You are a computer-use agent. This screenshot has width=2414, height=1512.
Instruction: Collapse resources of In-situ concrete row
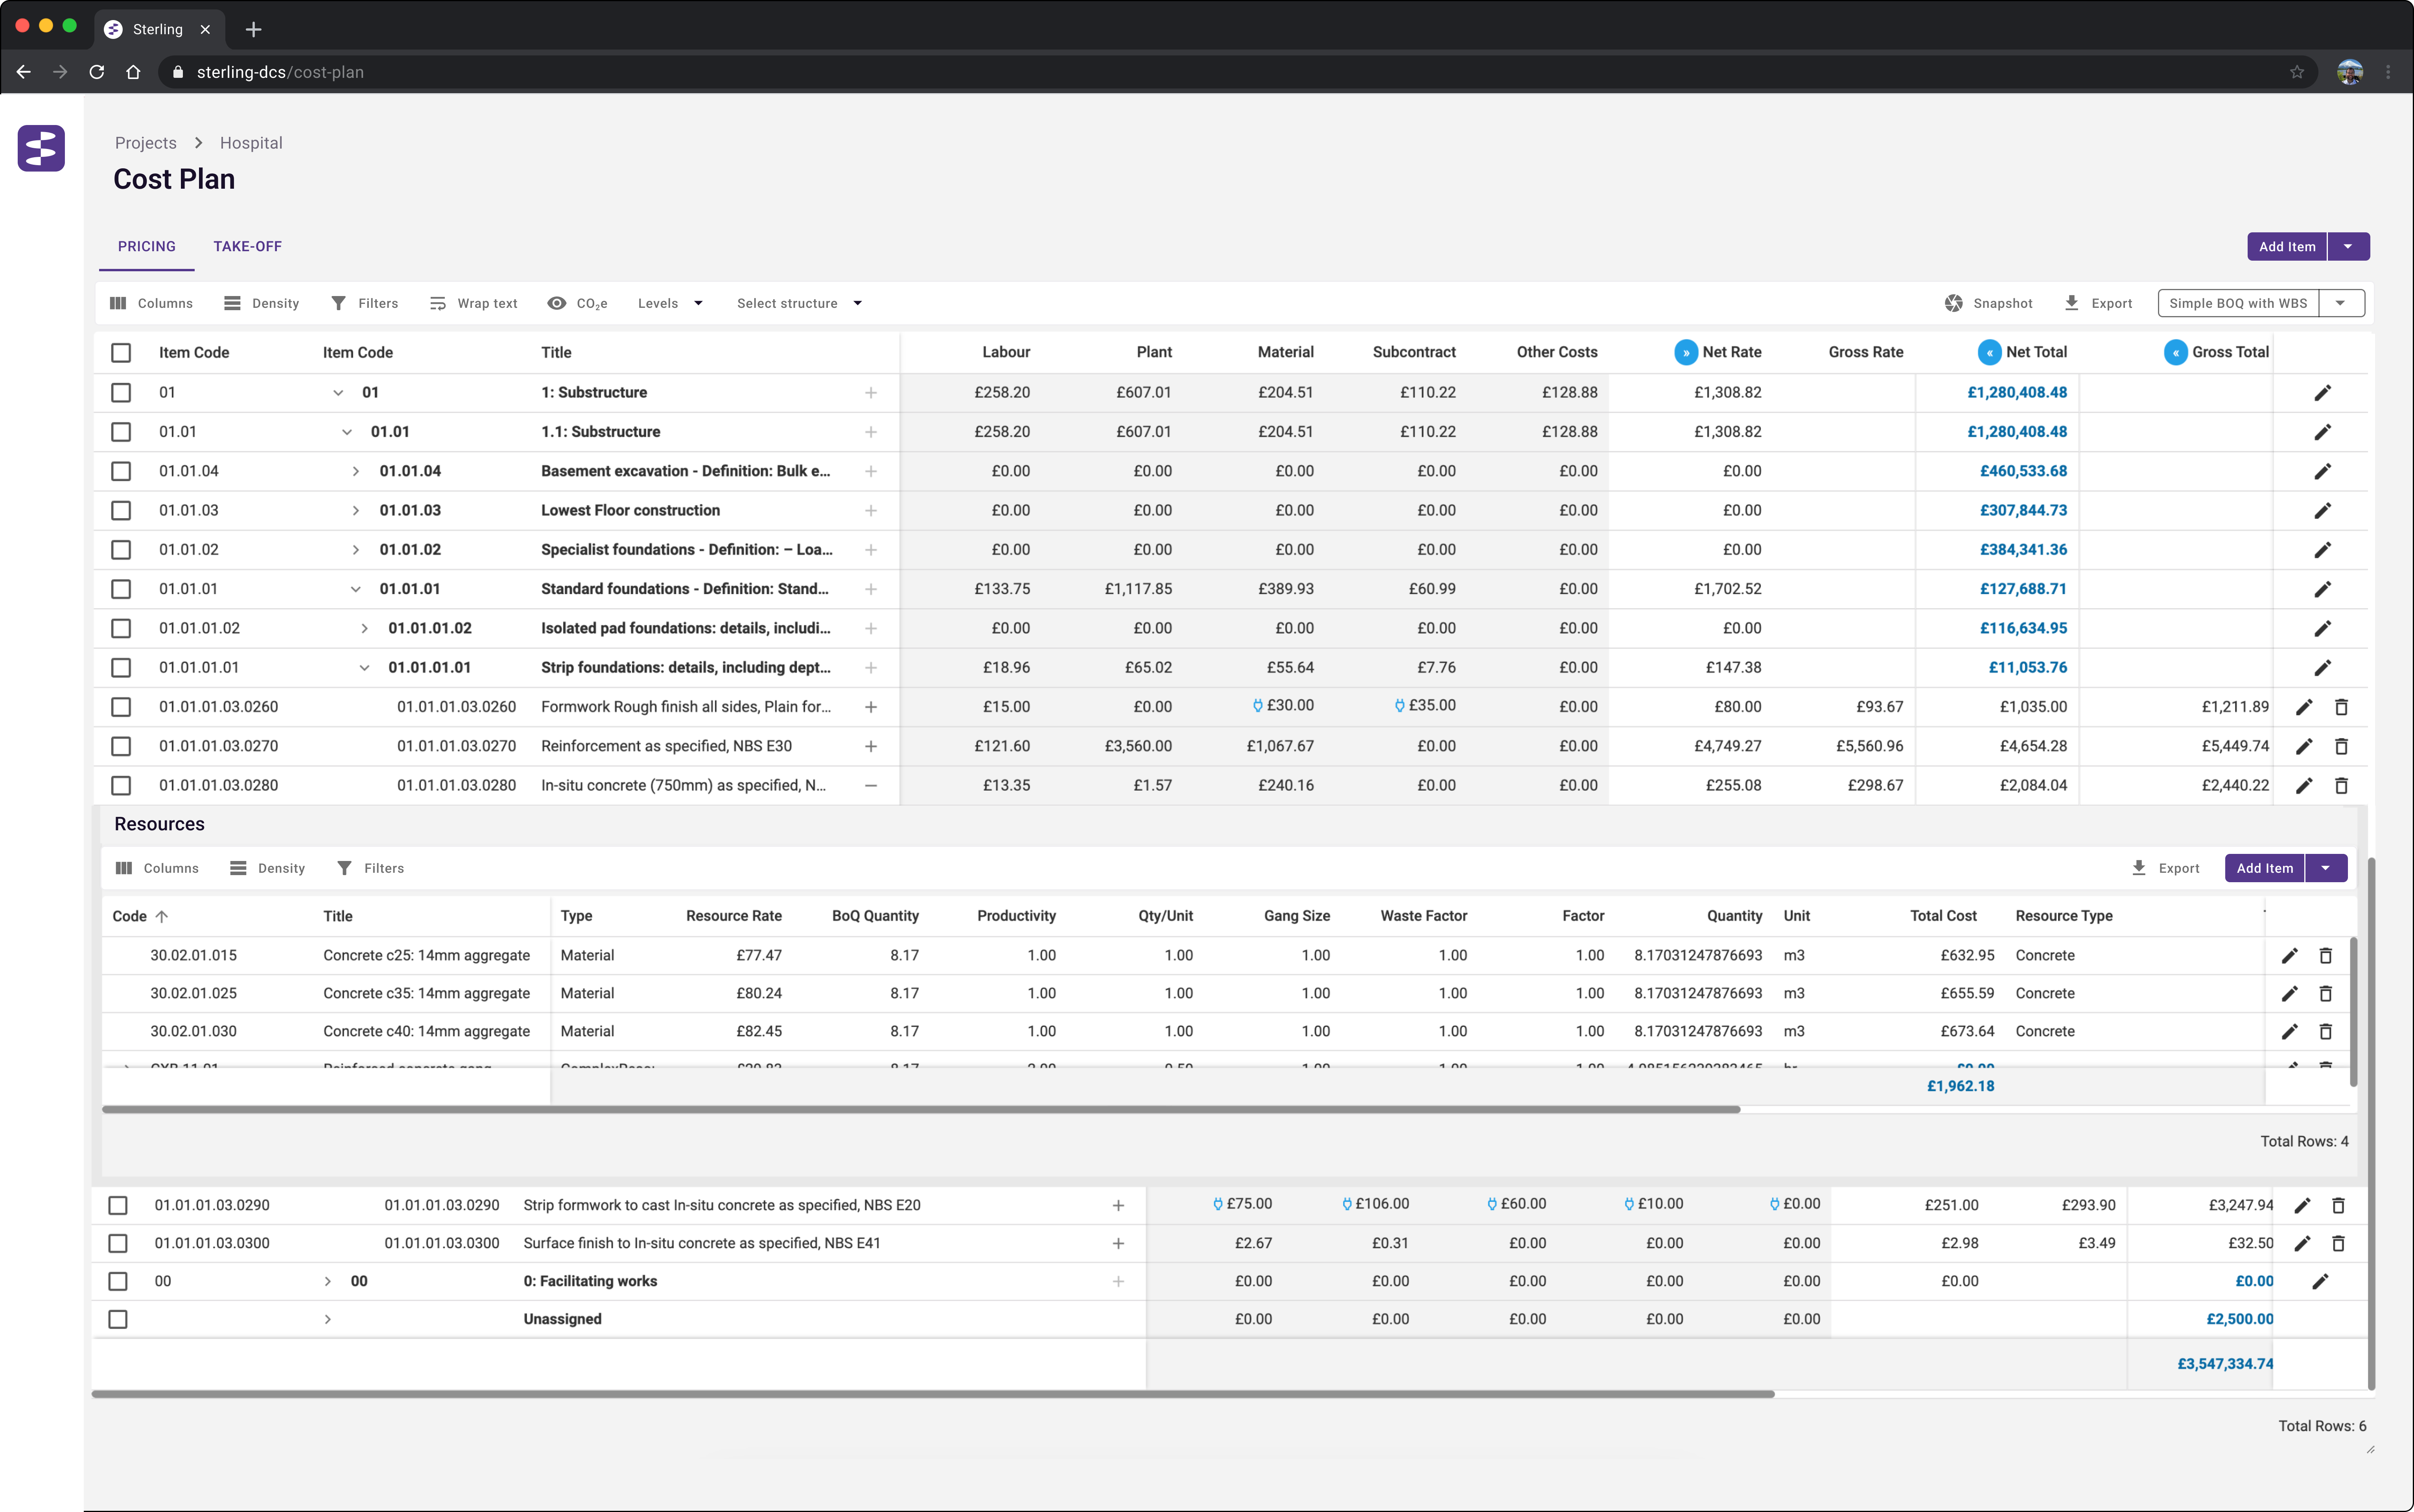pos(870,785)
